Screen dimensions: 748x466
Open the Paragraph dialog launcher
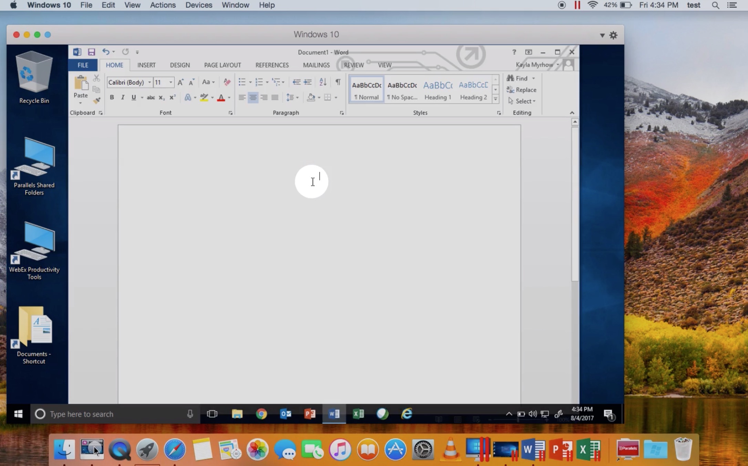point(342,113)
